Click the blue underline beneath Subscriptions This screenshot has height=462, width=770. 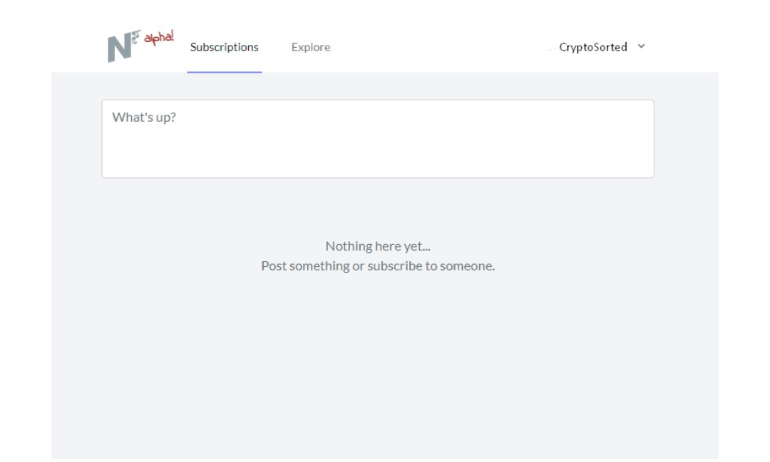pyautogui.click(x=224, y=72)
